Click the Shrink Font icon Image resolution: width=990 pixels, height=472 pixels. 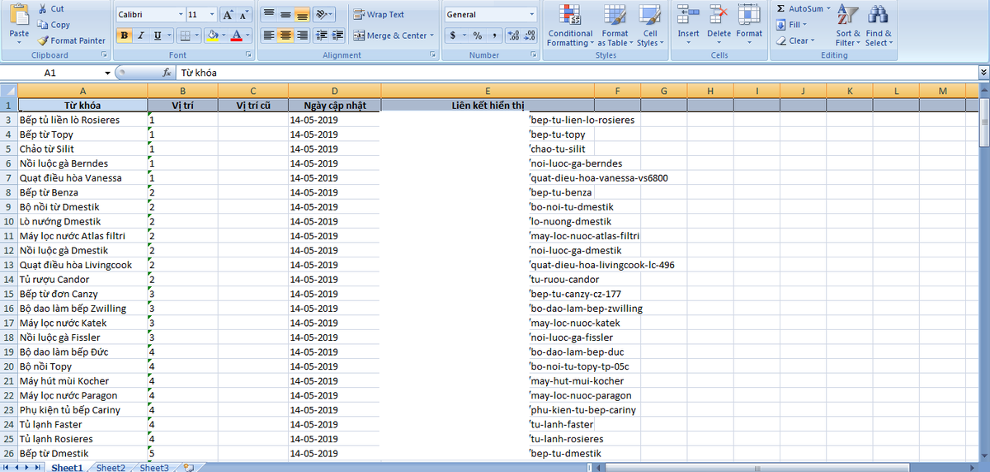245,15
